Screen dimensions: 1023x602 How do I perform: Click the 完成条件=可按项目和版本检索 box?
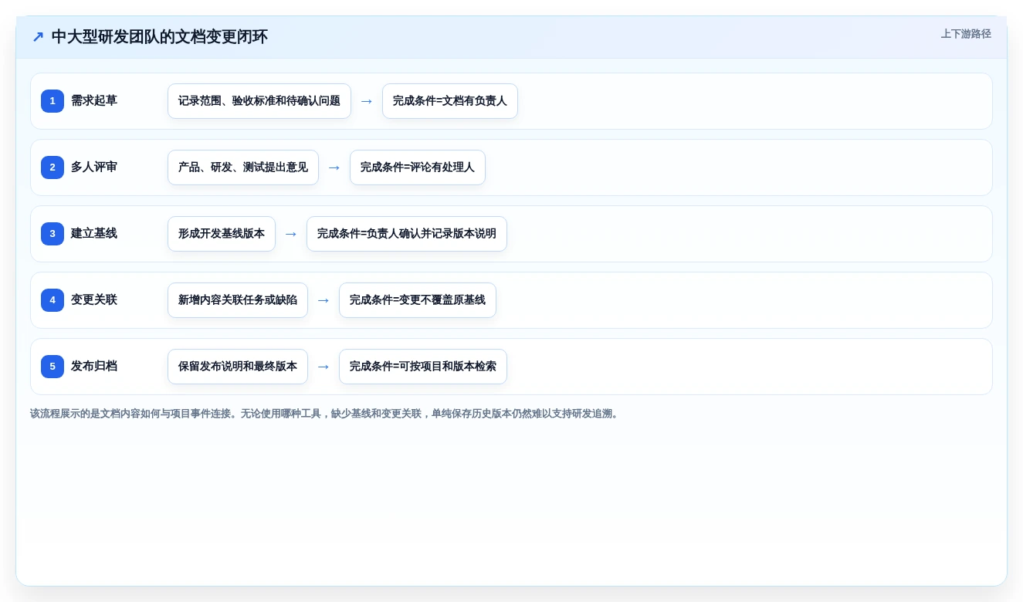coord(423,367)
